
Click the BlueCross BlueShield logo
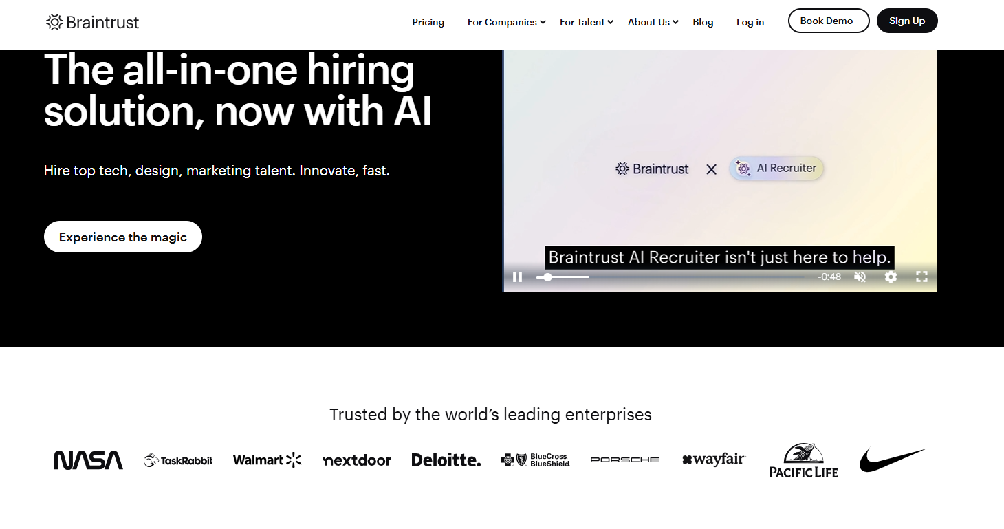(536, 460)
